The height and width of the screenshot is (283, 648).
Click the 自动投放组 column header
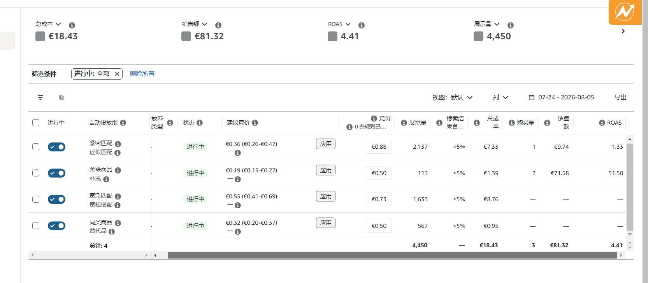(104, 123)
